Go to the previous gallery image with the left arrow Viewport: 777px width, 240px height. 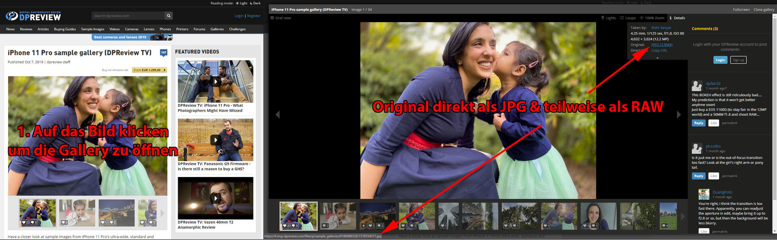(x=278, y=114)
